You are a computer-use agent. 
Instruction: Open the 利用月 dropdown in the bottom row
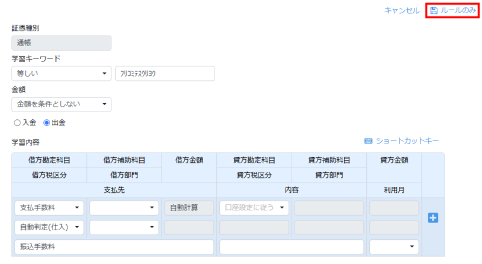(x=394, y=247)
